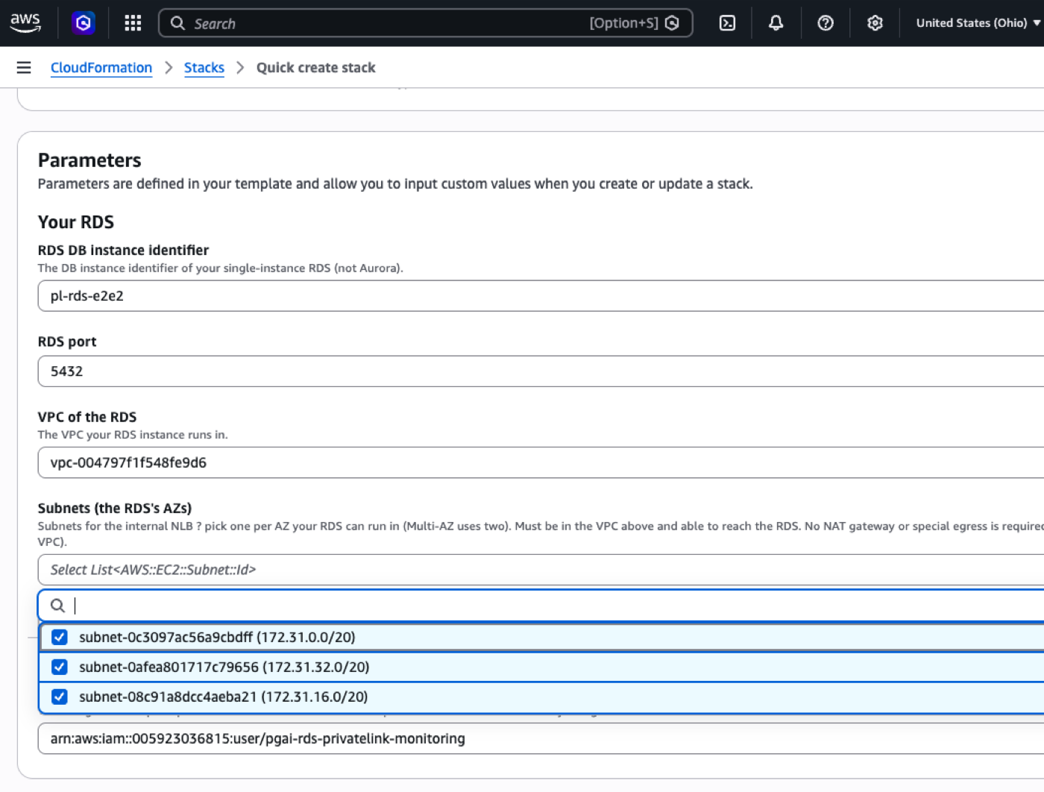The height and width of the screenshot is (792, 1044).
Task: Focus the top Search input field
Action: 425,23
